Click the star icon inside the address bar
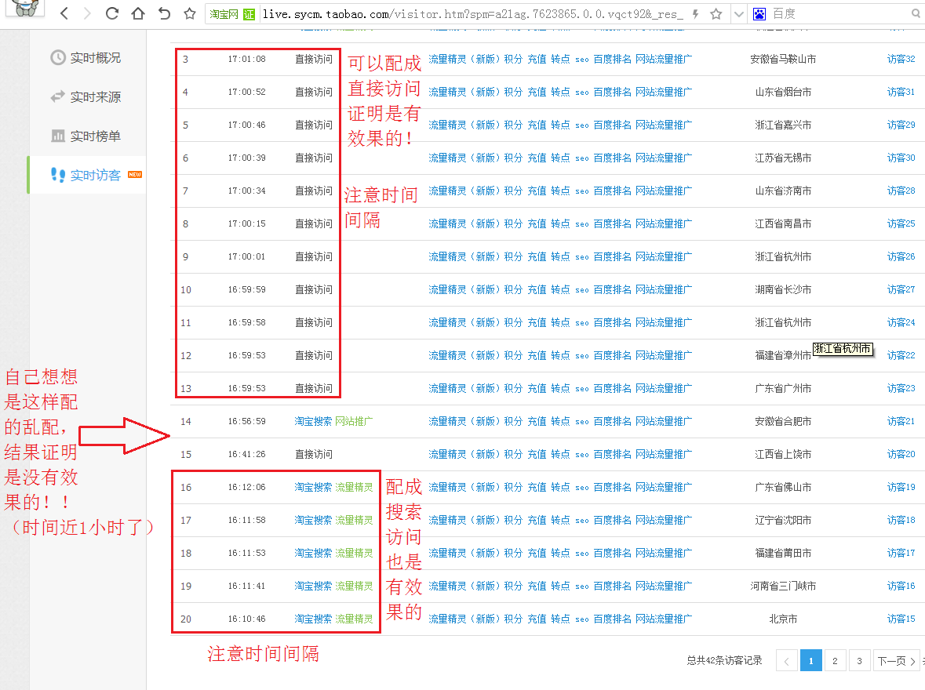The image size is (925, 690). pyautogui.click(x=716, y=14)
